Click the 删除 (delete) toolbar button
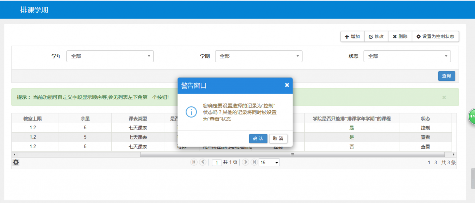Screen dimensions: 475x203 coord(400,36)
